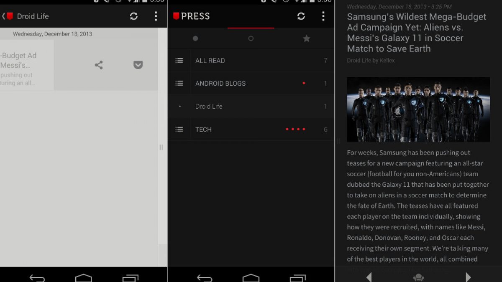Tap the home button on left phone
This screenshot has height=282, width=502.
point(84,278)
